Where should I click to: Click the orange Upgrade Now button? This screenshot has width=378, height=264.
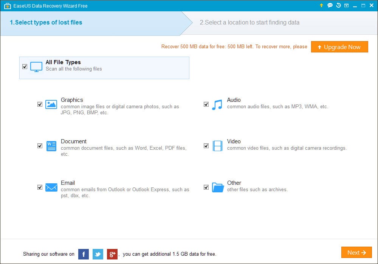click(x=339, y=47)
